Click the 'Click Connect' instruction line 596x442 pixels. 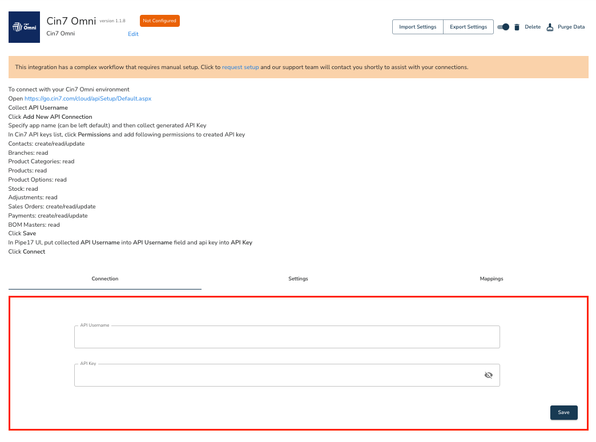pos(27,252)
